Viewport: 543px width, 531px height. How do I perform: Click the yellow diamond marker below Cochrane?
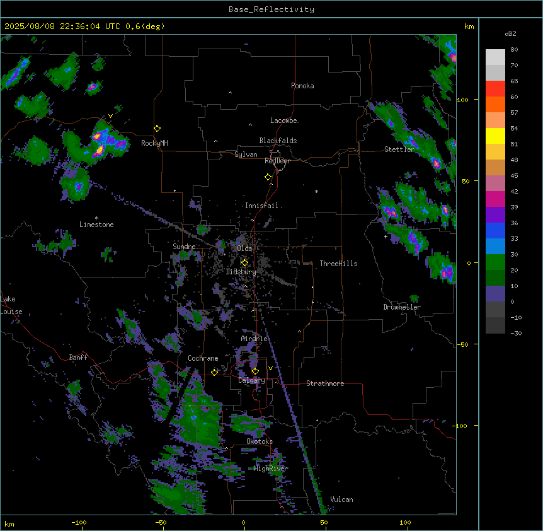click(x=215, y=372)
